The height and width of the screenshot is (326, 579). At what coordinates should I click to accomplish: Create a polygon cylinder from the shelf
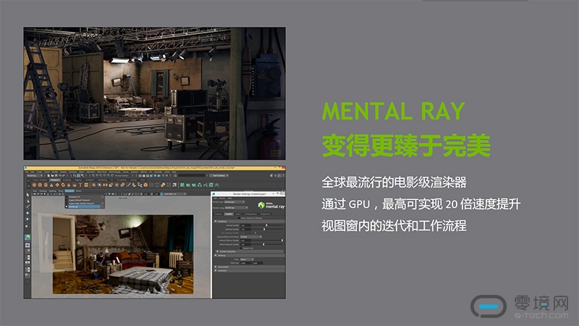pos(46,185)
